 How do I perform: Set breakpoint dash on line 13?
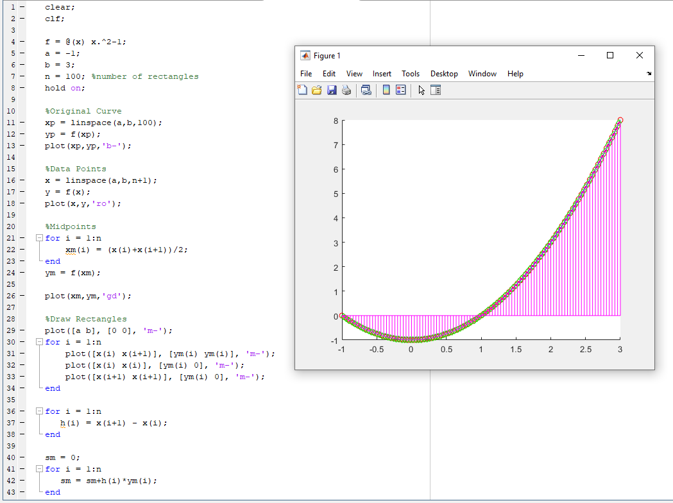click(x=22, y=146)
